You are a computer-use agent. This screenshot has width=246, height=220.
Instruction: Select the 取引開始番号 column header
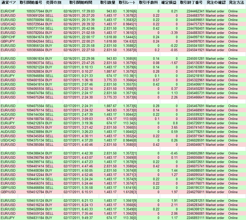point(31,3)
